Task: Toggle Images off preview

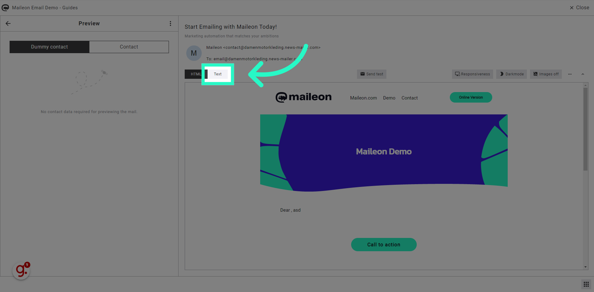Action: pyautogui.click(x=546, y=74)
